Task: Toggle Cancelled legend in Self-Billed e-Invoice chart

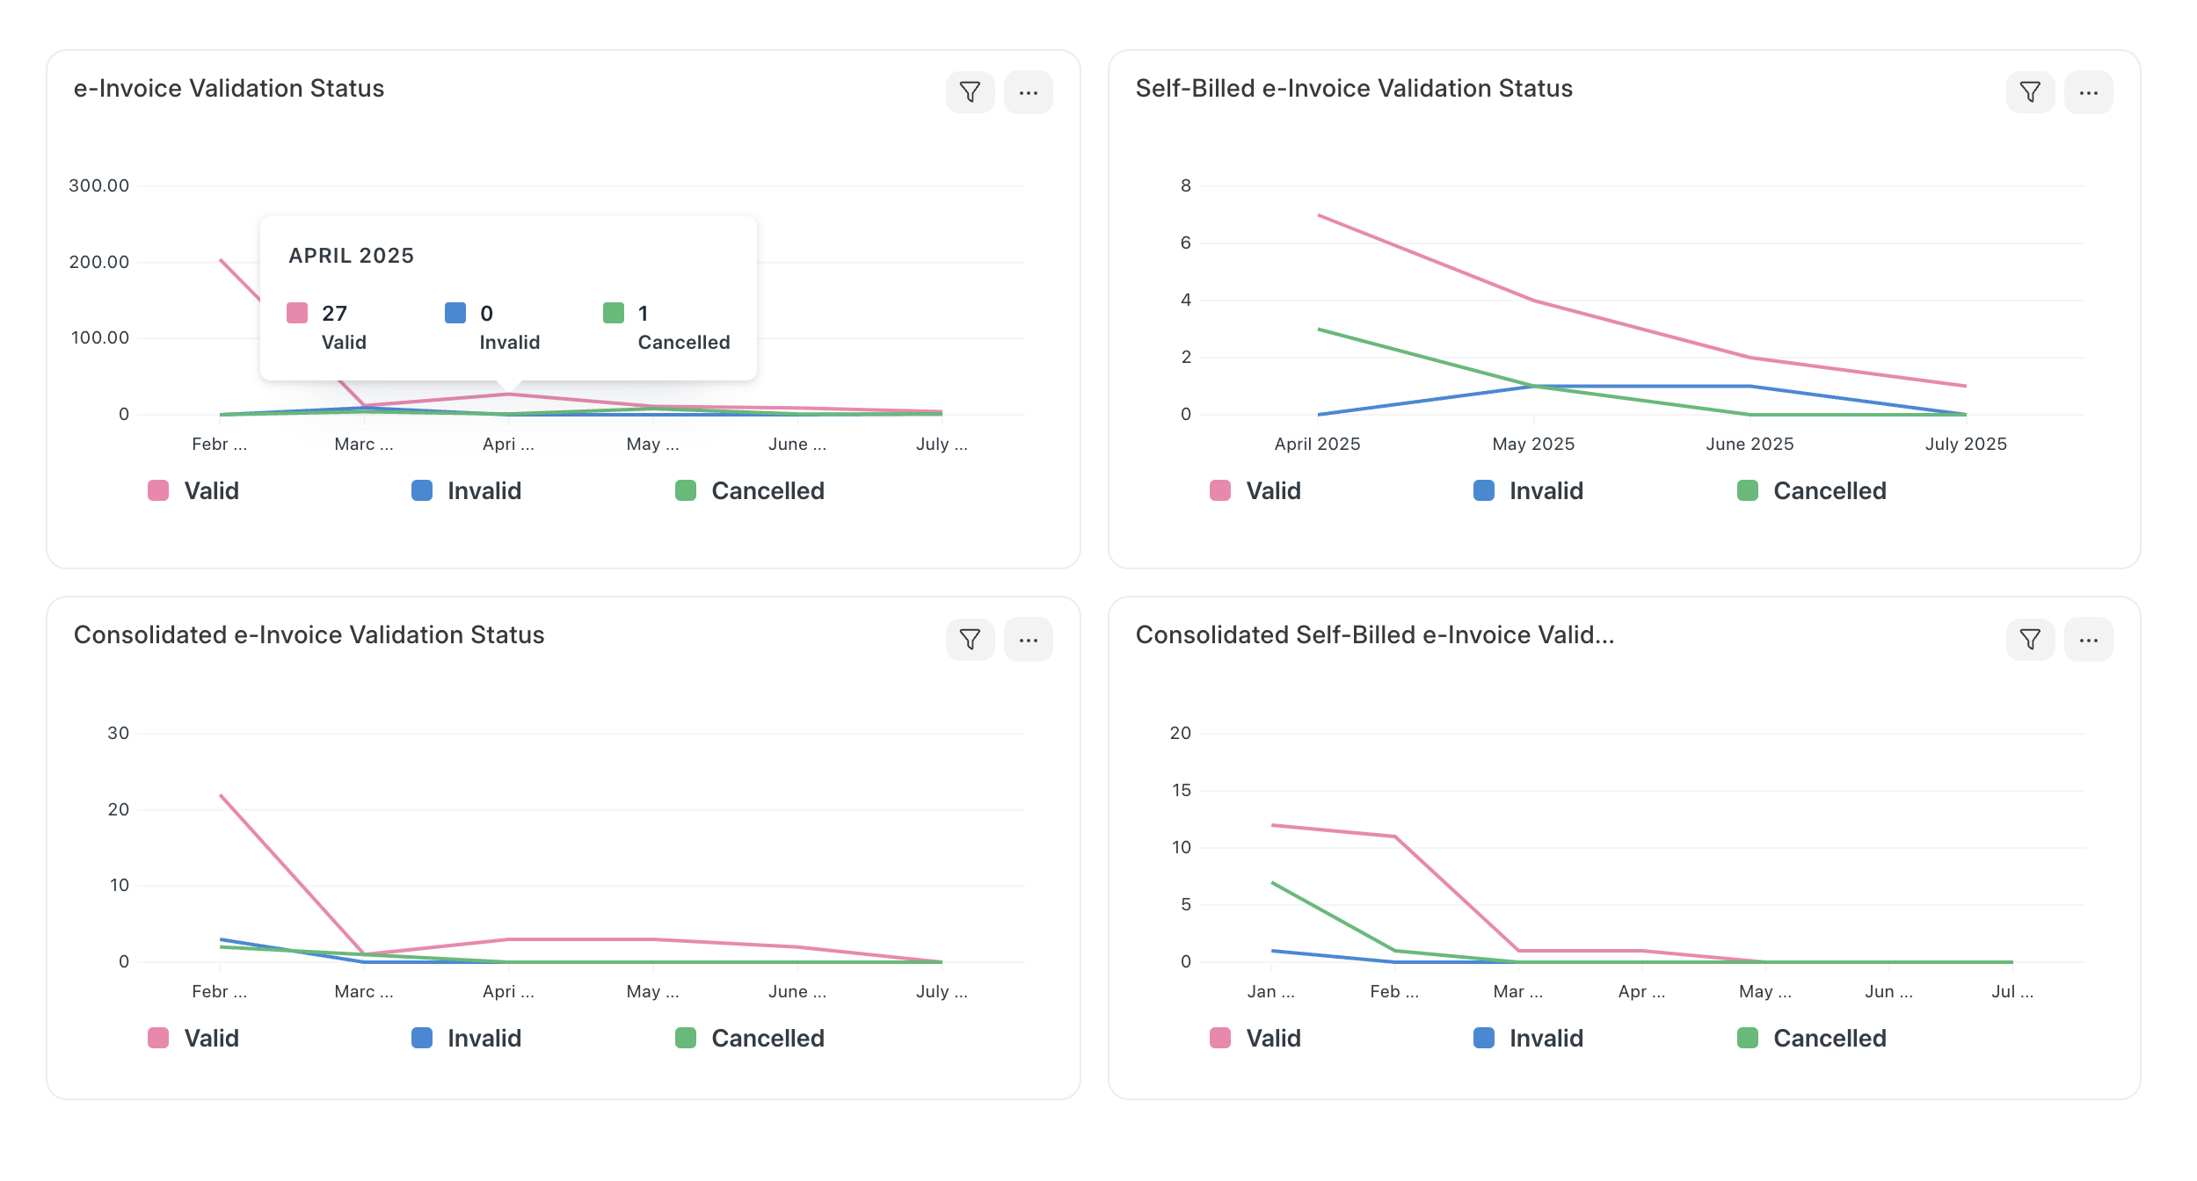Action: coord(1829,490)
